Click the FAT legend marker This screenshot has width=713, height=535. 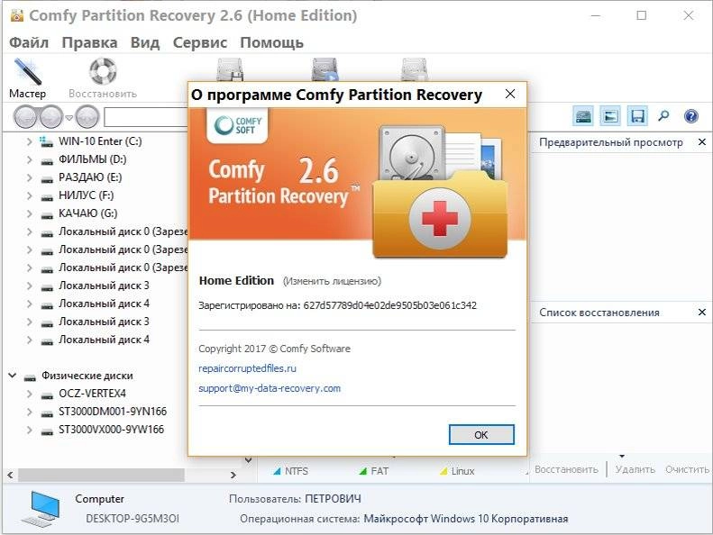pos(363,471)
